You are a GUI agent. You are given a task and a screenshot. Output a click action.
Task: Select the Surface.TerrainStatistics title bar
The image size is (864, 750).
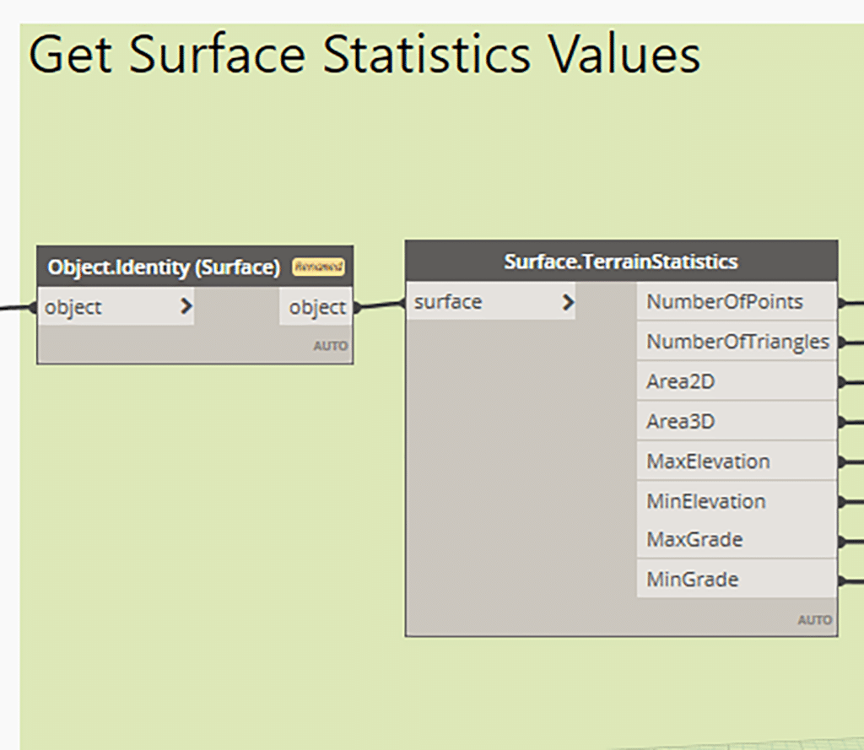621,262
